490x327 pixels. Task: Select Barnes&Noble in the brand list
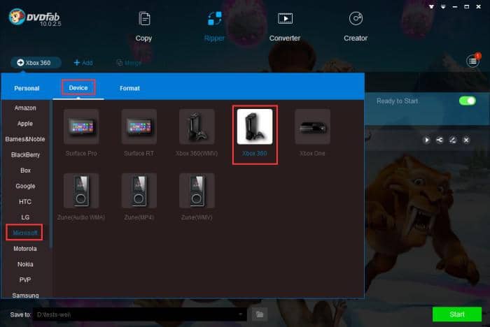[x=25, y=139]
